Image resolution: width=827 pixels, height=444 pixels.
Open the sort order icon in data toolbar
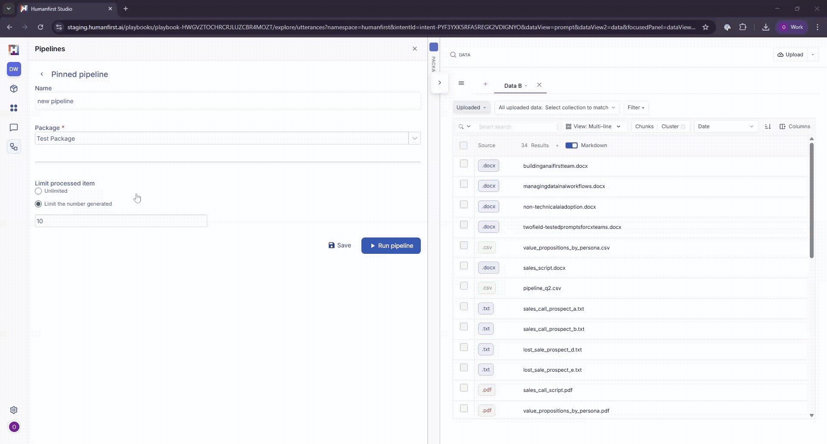[768, 126]
